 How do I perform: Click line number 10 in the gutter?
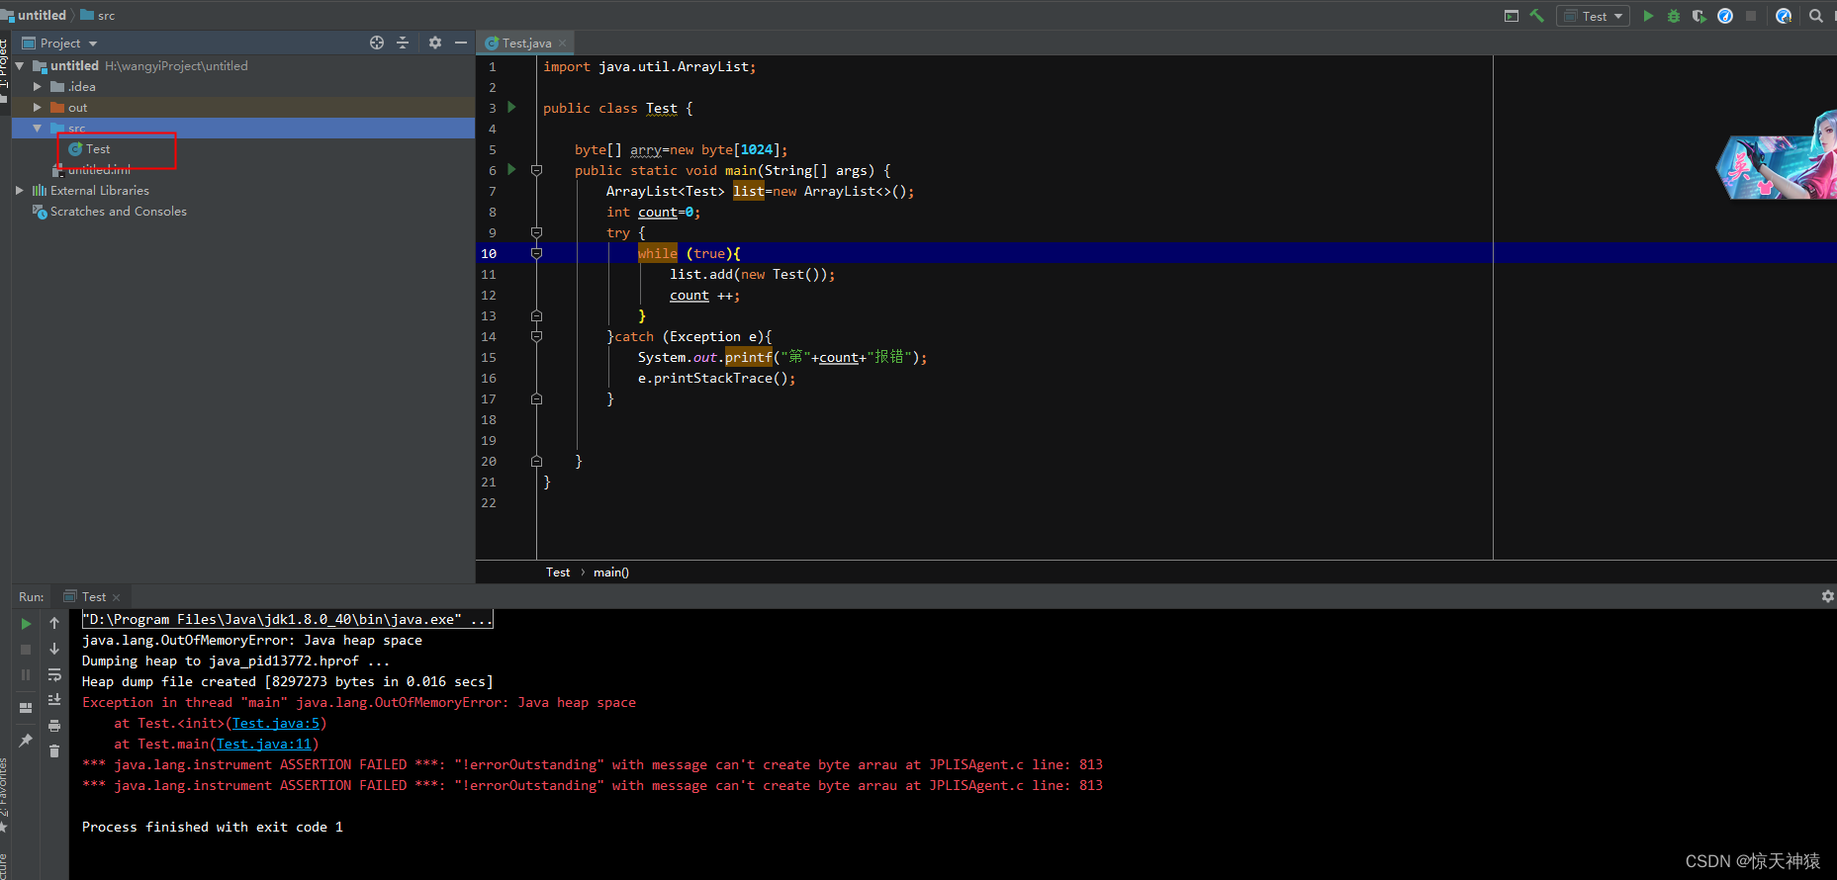[x=489, y=254]
